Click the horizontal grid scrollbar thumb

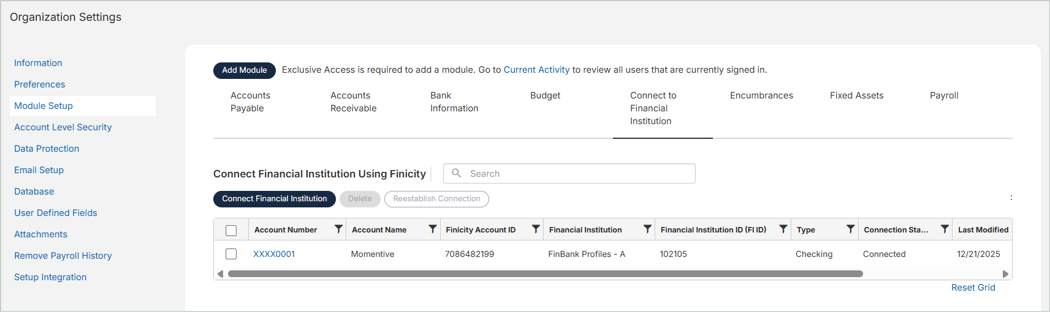[x=546, y=274]
